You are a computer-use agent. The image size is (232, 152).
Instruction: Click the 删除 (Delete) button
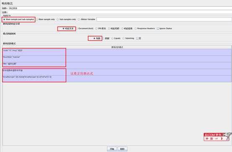122,149
